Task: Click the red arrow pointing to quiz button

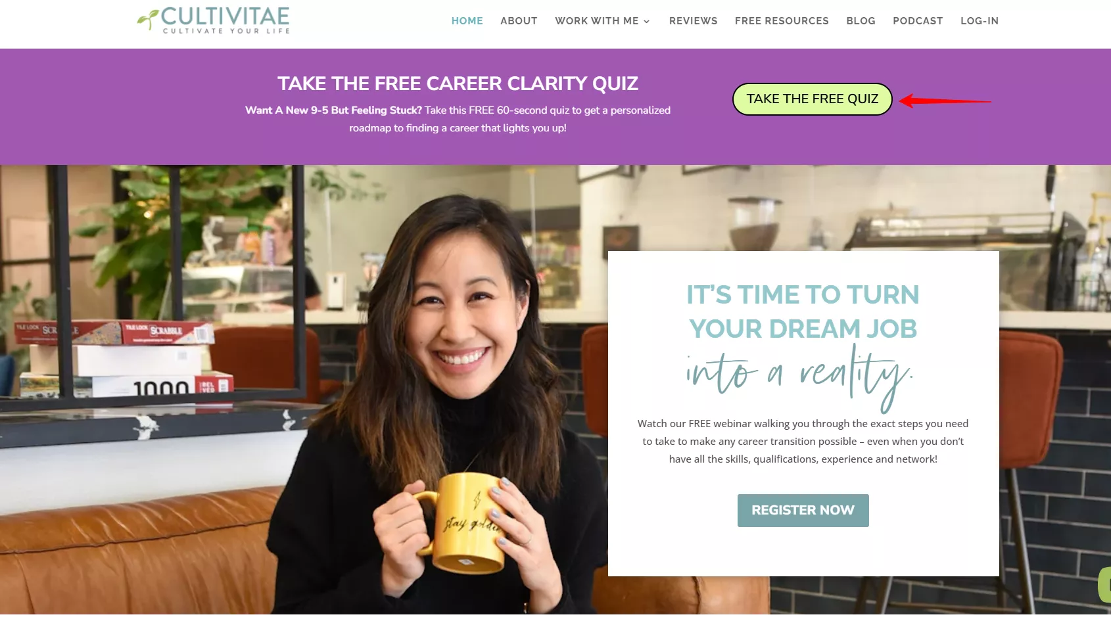Action: tap(945, 101)
